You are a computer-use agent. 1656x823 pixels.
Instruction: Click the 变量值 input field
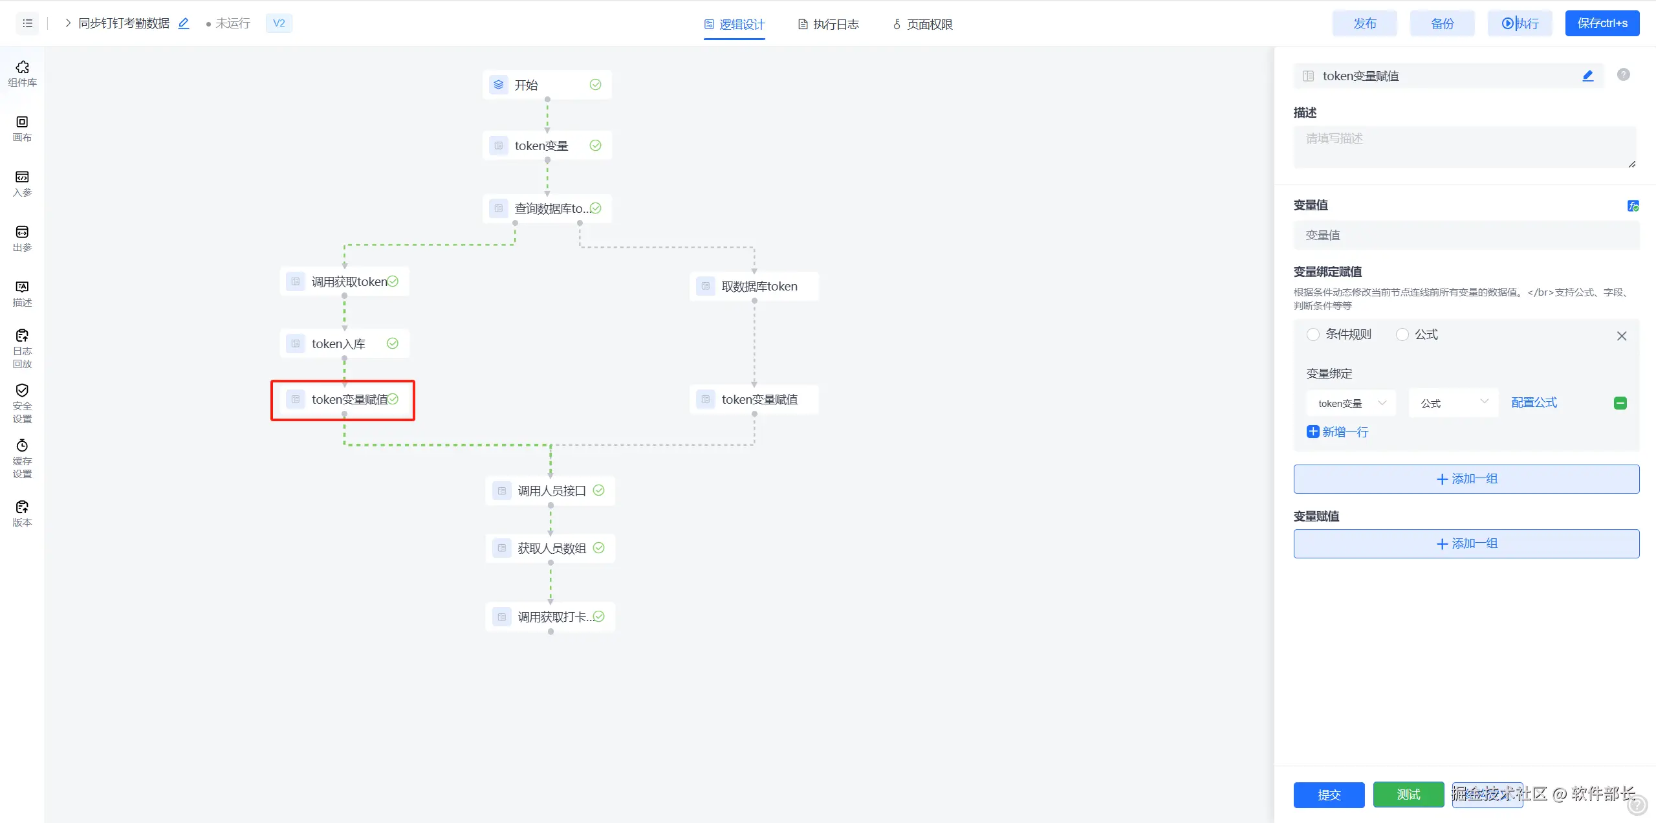click(x=1466, y=236)
